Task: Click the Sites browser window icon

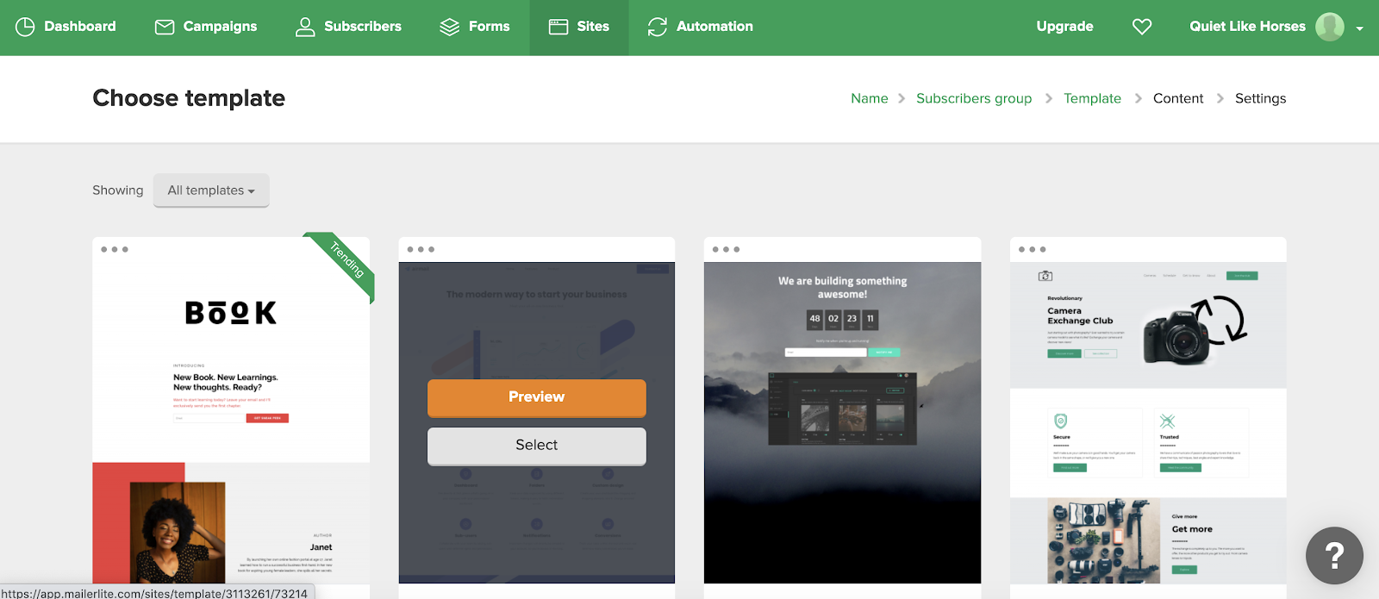Action: tap(558, 27)
